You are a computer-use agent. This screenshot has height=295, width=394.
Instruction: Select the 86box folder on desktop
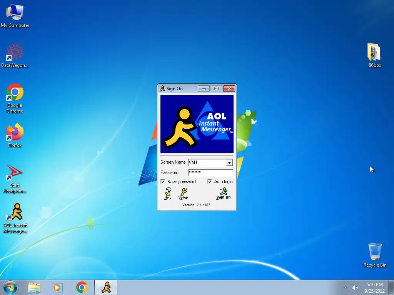(x=375, y=55)
